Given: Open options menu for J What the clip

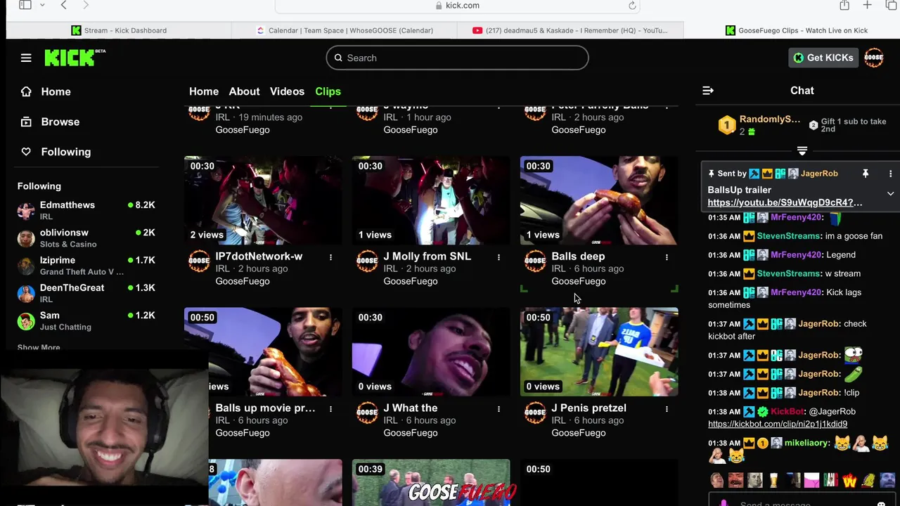Looking at the screenshot, I should [499, 409].
